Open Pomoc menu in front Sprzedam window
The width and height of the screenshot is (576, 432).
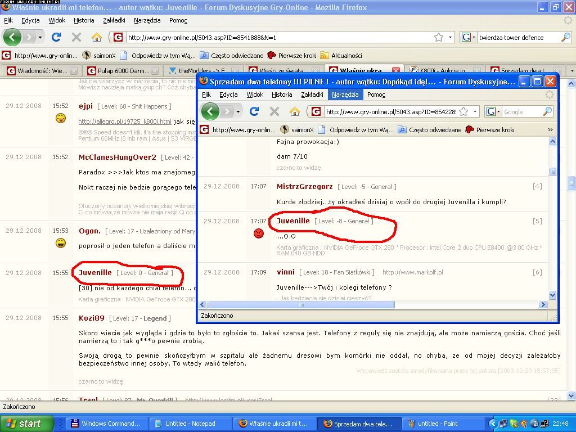[x=376, y=94]
